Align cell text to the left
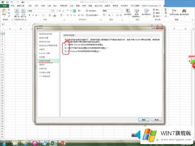 pyautogui.click(x=67, y=15)
